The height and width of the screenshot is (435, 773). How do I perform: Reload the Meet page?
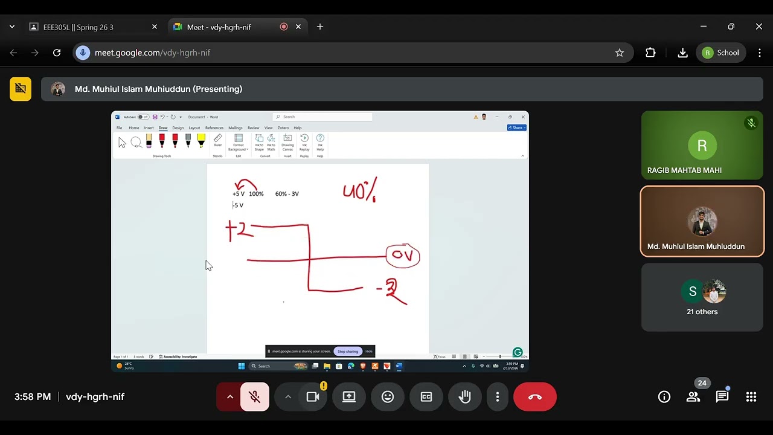[57, 53]
